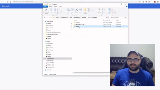
Task: Select income-verification-service in Quick access
Action: (54, 32)
